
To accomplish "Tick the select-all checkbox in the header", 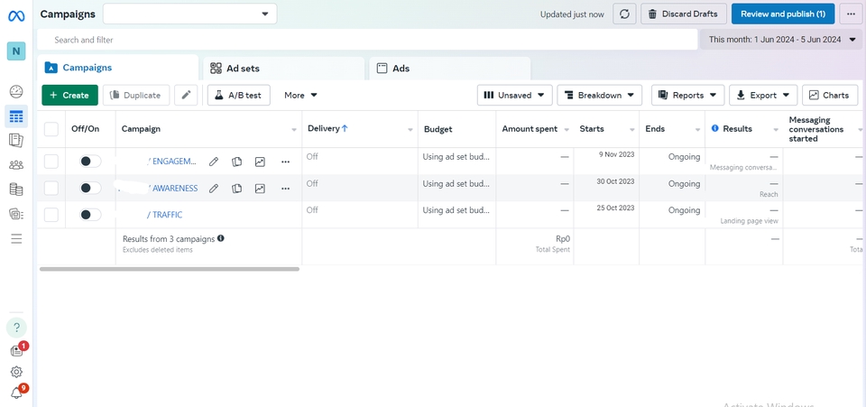I will [51, 129].
